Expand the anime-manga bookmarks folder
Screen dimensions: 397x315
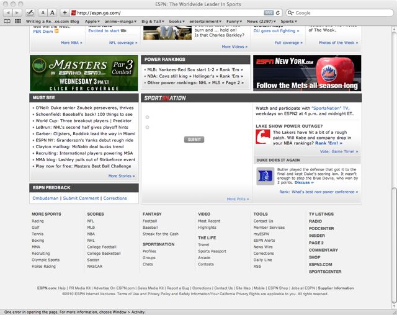point(120,22)
